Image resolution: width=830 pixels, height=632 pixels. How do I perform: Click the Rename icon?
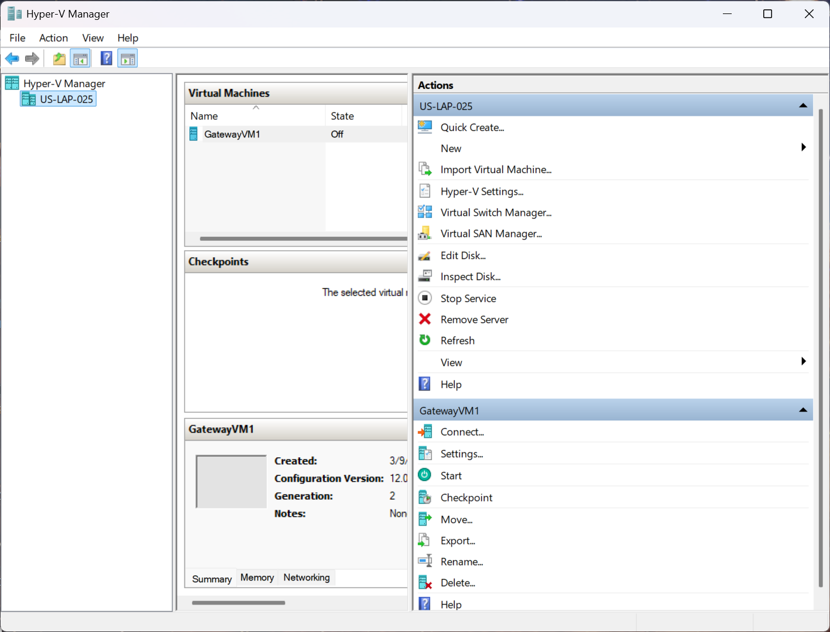coord(425,561)
